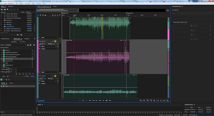Open the Multitrack menu

[11, 3]
